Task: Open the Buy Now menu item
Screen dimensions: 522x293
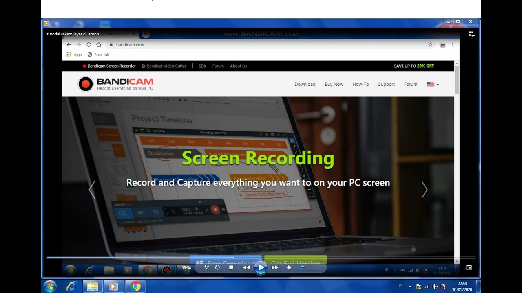Action: point(334,84)
